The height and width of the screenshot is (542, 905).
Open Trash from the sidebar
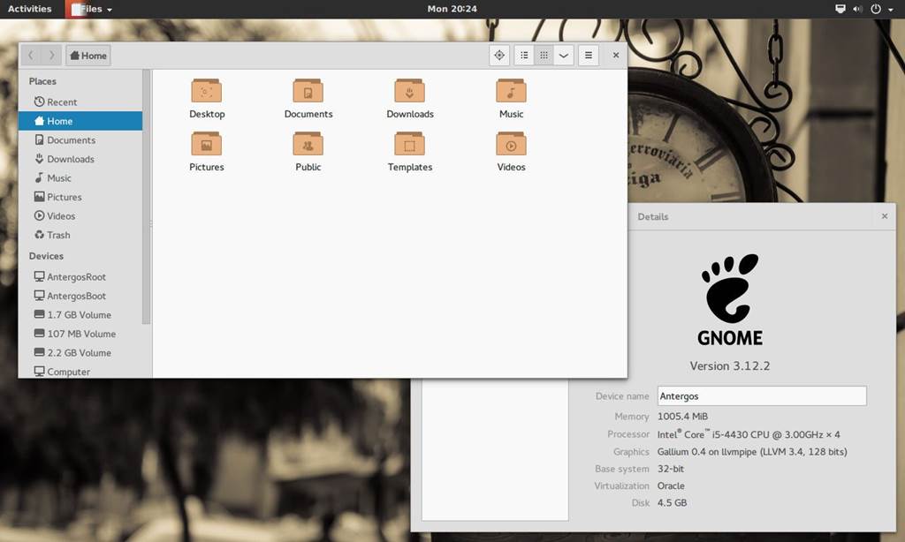click(58, 236)
